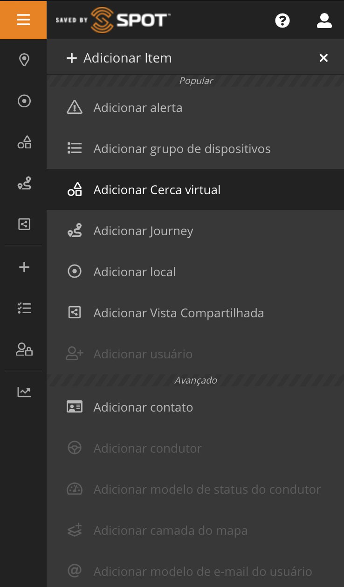Open the checklist sidebar icon
344x587 pixels.
pos(24,308)
